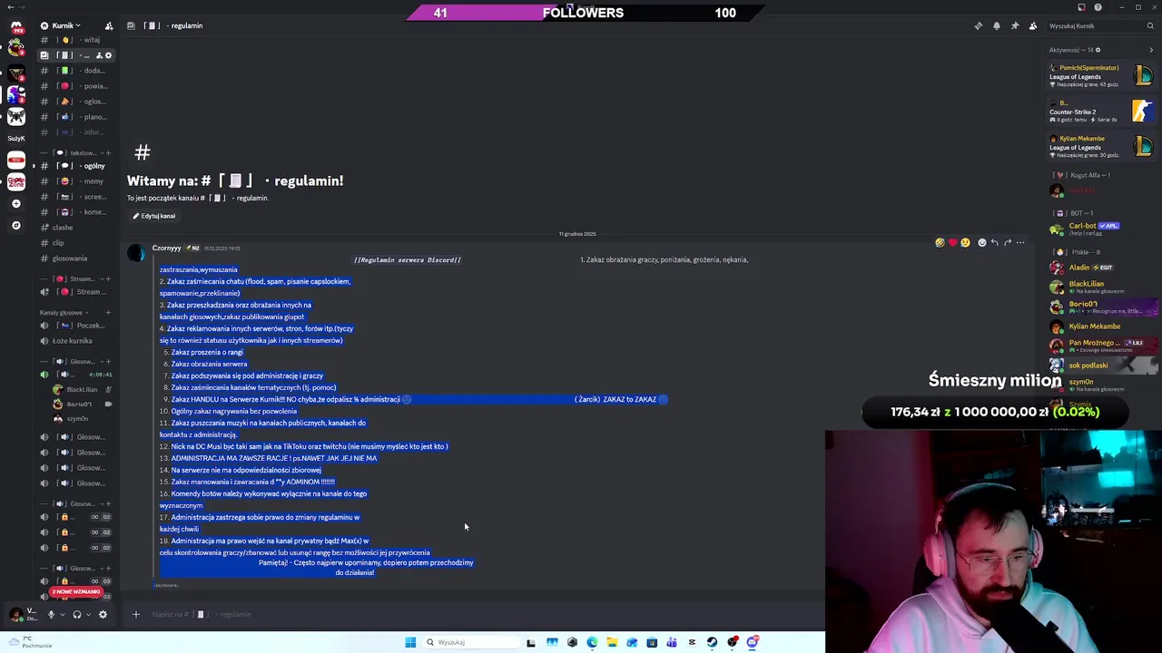The width and height of the screenshot is (1162, 653).
Task: Create a channel in Kanały głosowe category
Action: [x=108, y=313]
